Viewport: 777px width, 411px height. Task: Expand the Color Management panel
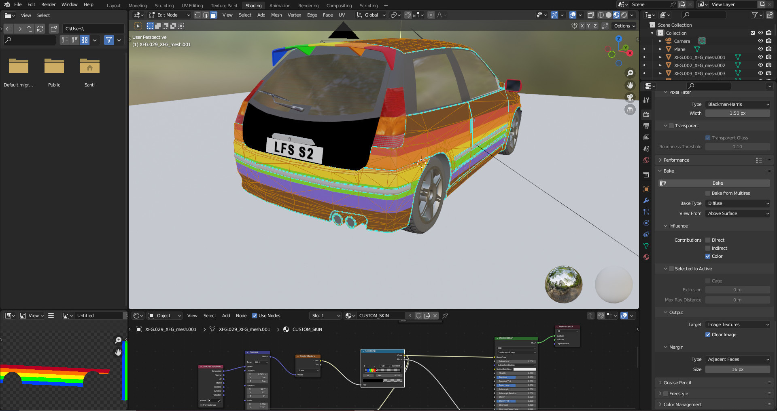point(682,405)
